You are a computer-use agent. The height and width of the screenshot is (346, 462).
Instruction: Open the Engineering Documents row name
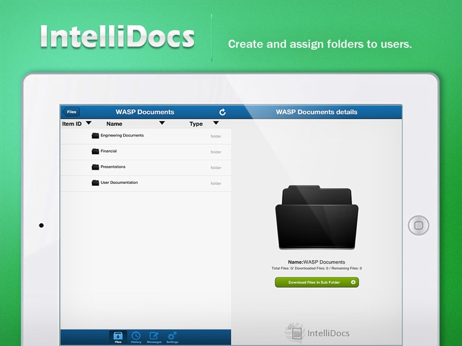[122, 136]
